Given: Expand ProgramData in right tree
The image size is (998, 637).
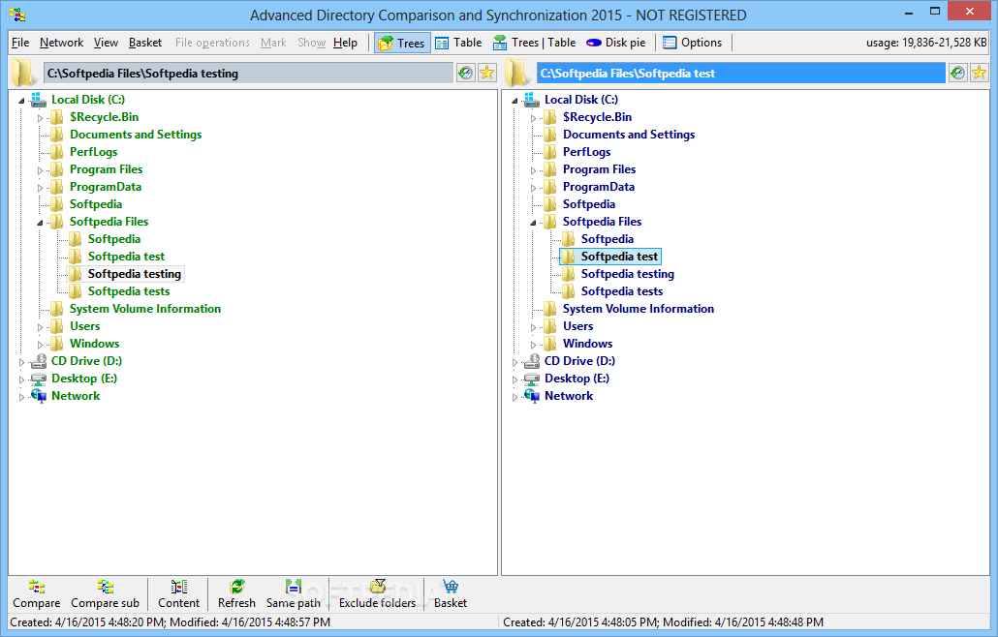Looking at the screenshot, I should (x=533, y=188).
